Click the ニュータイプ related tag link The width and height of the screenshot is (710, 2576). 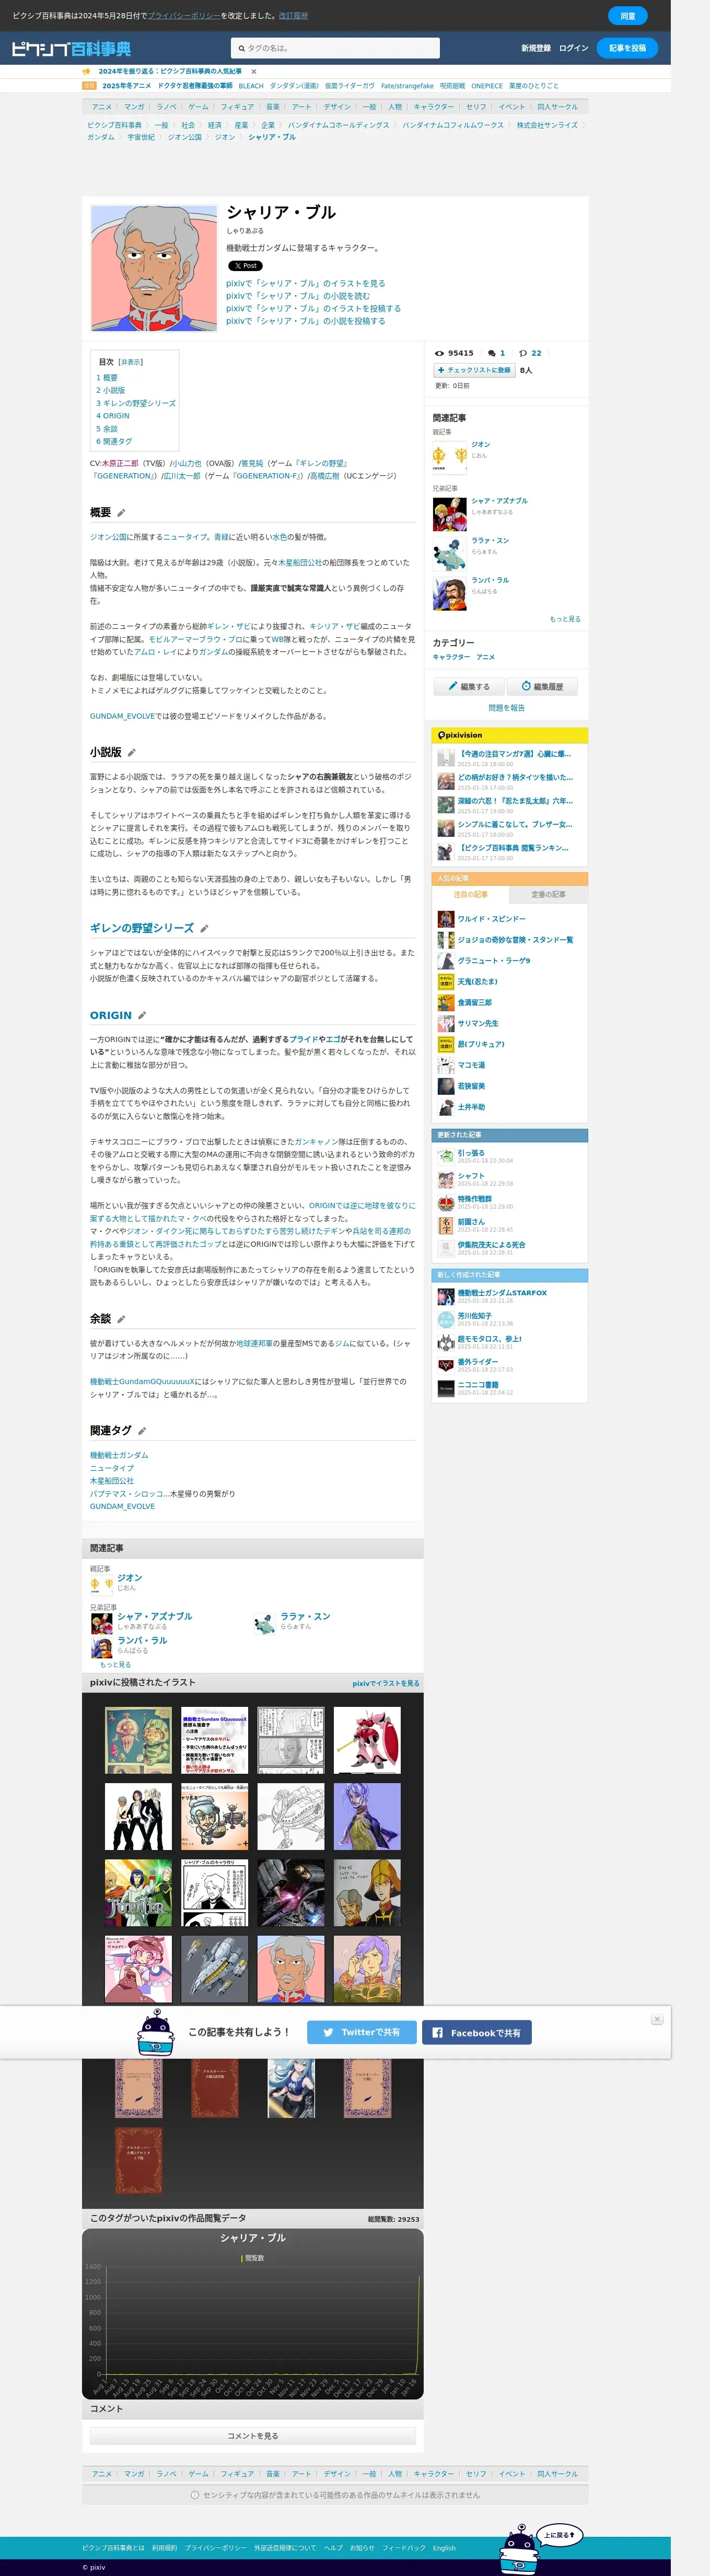point(112,1468)
